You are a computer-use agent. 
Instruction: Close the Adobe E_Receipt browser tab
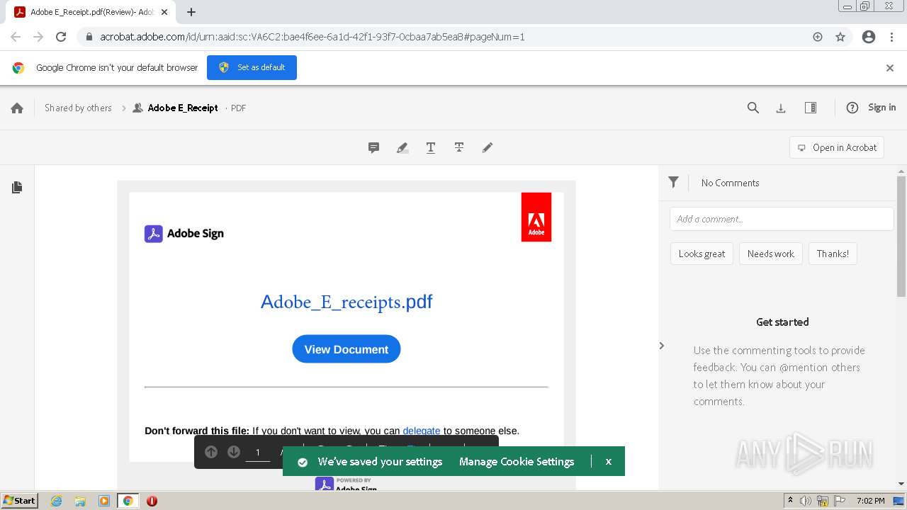click(x=164, y=12)
